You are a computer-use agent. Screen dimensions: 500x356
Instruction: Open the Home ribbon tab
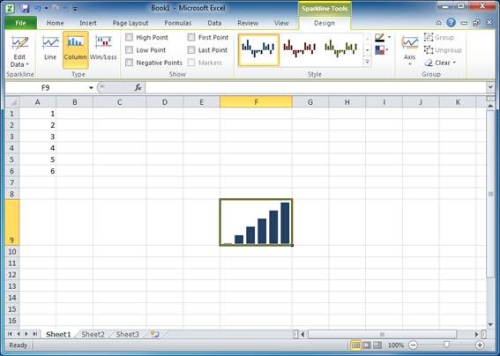click(55, 23)
